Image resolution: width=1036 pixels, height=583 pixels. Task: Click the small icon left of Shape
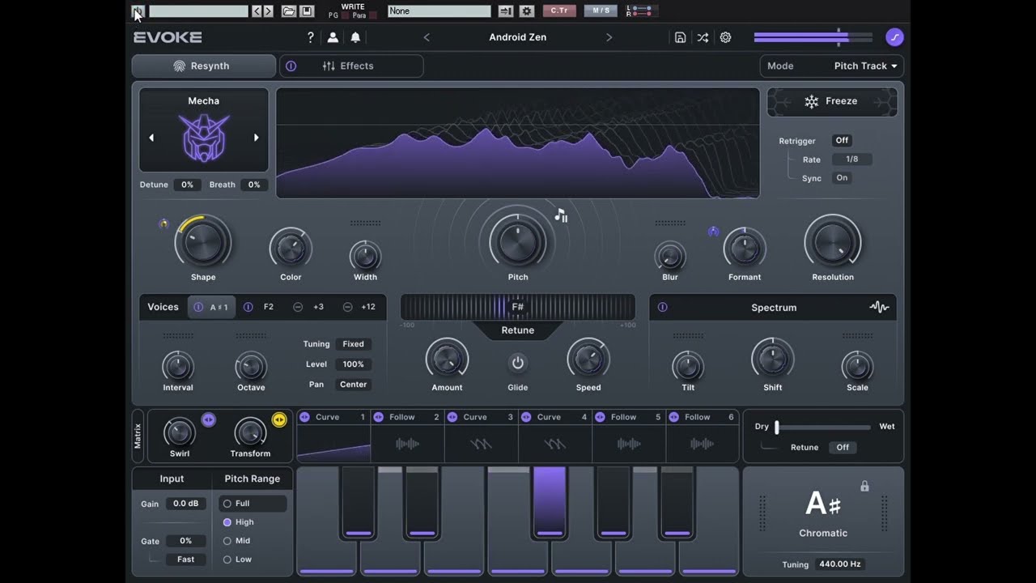[163, 223]
